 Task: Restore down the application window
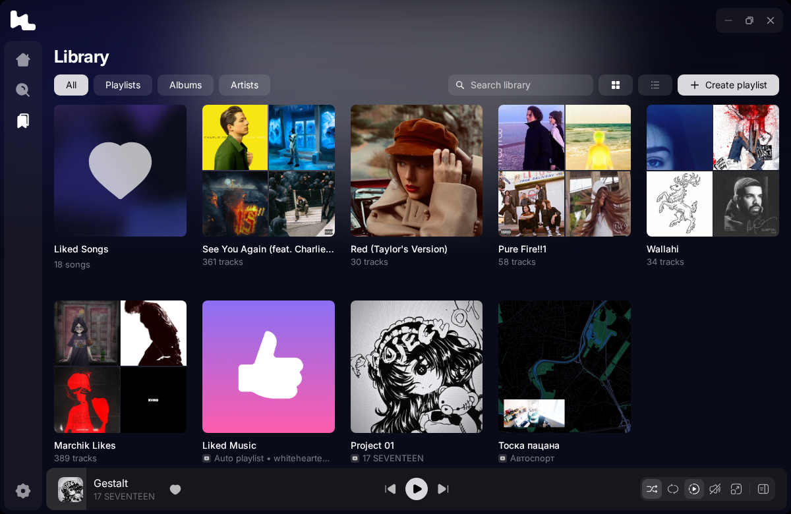[x=749, y=20]
